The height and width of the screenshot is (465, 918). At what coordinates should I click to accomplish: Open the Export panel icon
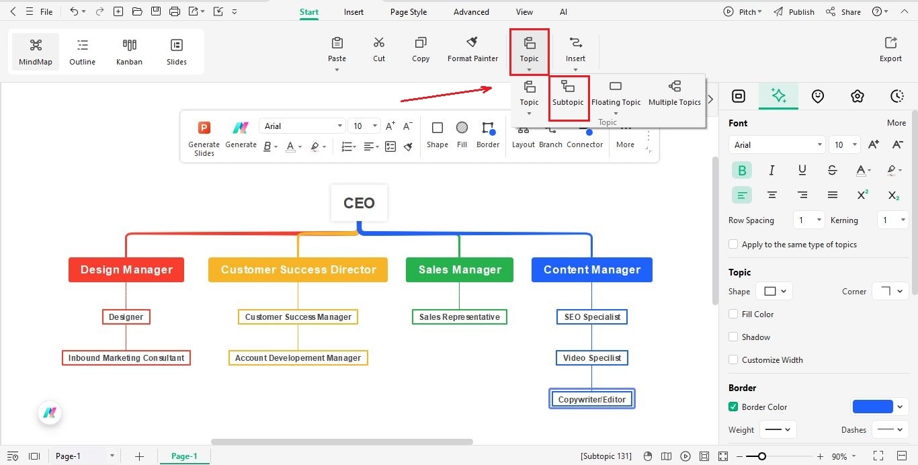pyautogui.click(x=890, y=49)
